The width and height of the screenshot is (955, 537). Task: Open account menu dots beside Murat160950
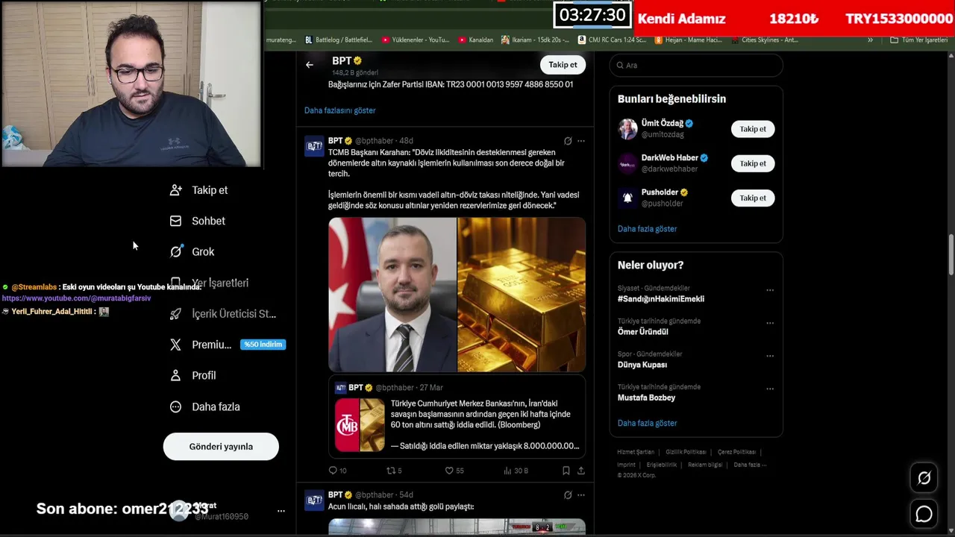(281, 511)
